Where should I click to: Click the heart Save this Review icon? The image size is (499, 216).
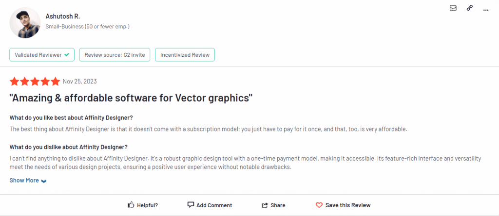tap(319, 205)
